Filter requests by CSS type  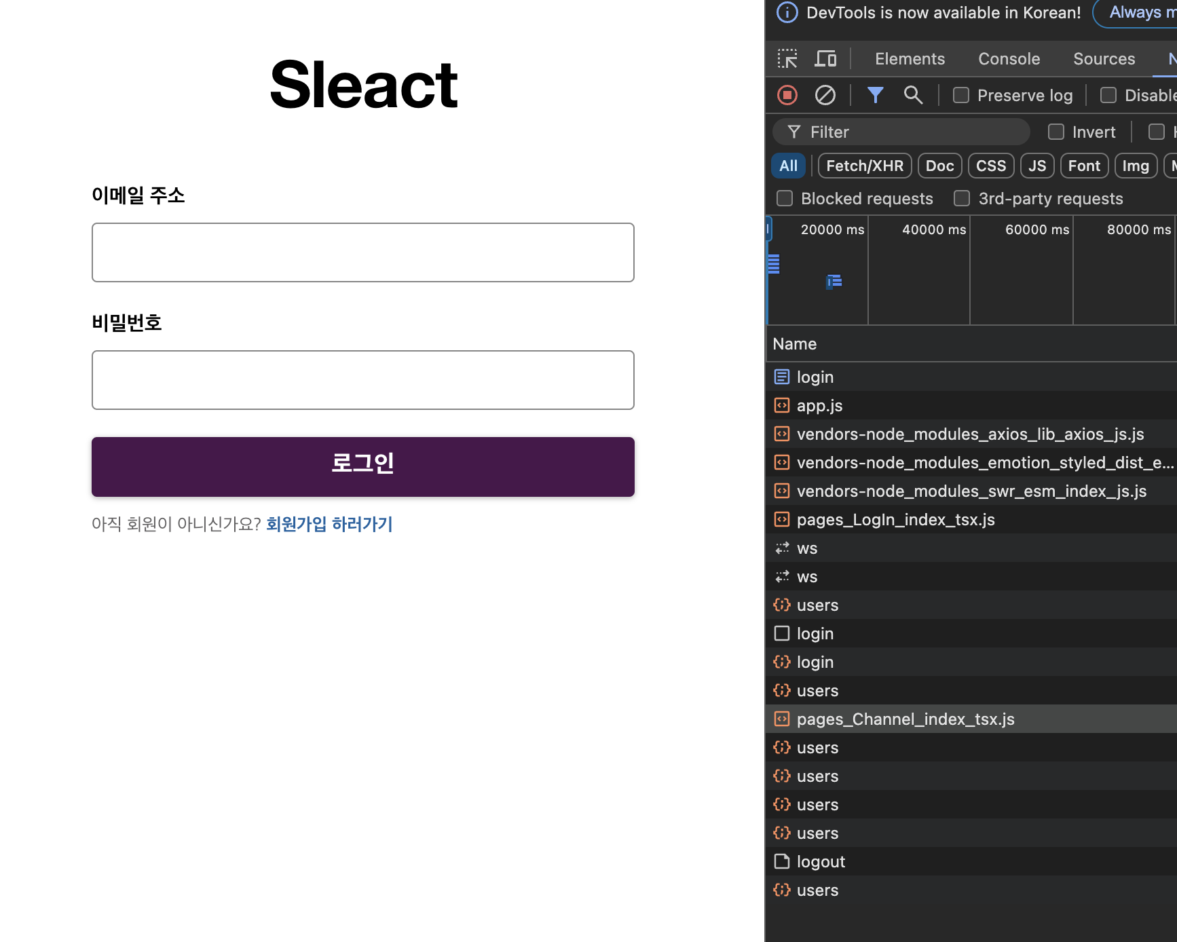[x=991, y=166]
